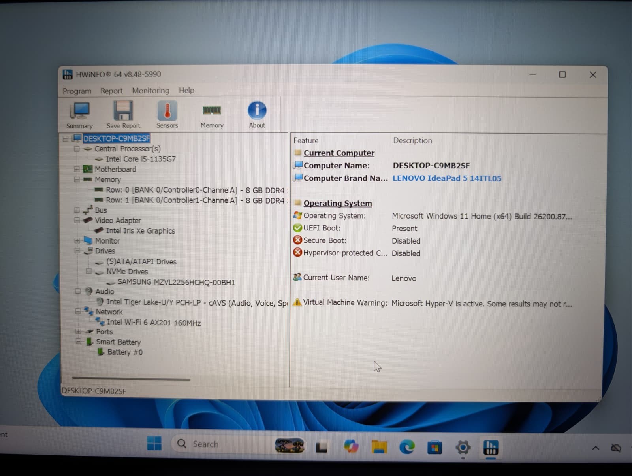Click the Feature column header

306,140
